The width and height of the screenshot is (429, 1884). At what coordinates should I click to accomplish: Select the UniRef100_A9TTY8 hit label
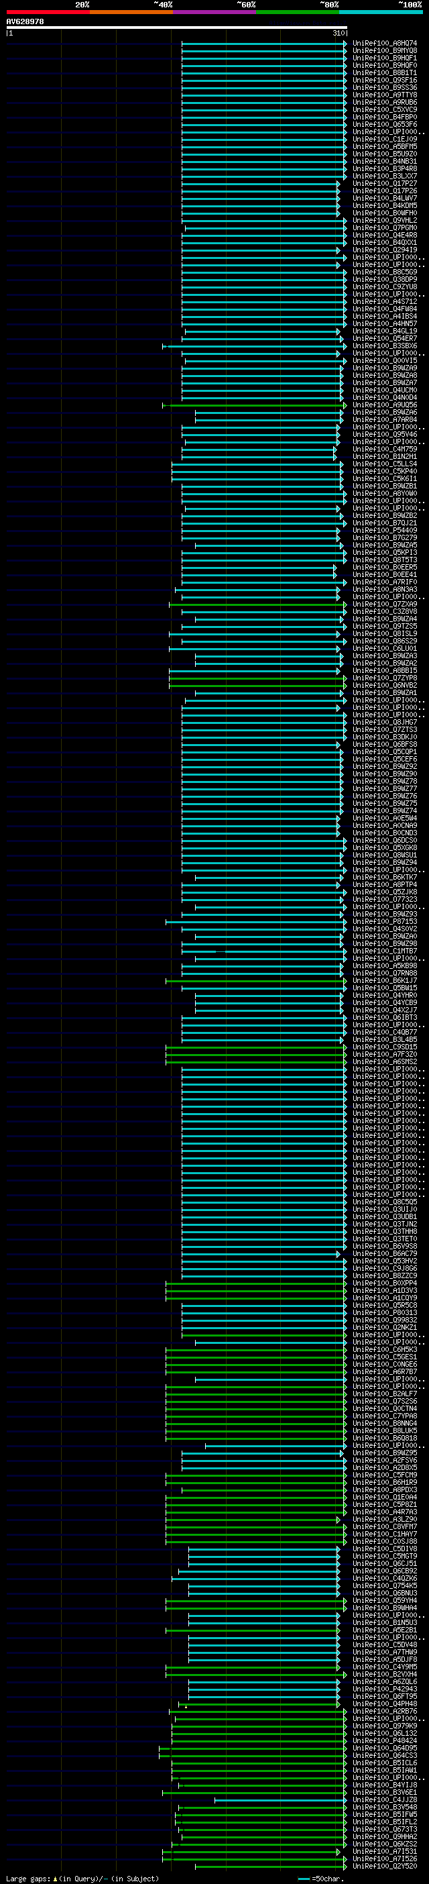click(x=385, y=95)
